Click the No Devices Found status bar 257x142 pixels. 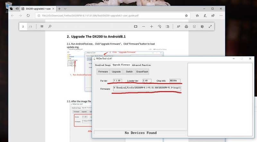[140, 133]
